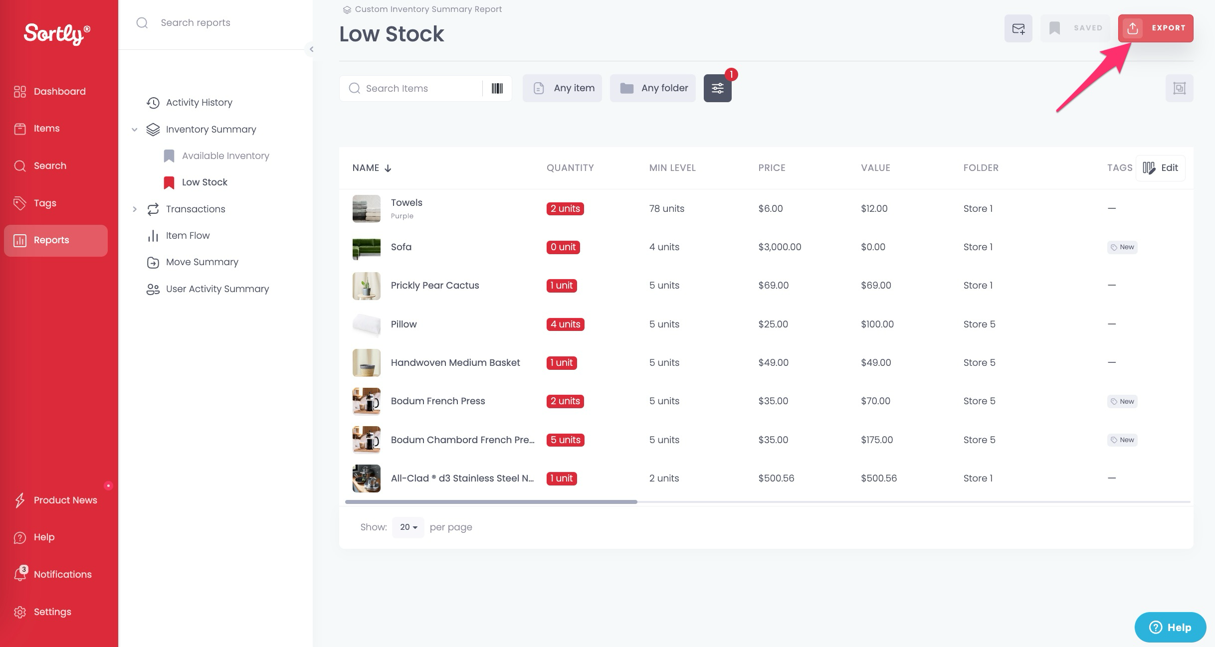This screenshot has width=1215, height=647.
Task: Open the Search section in the sidebar
Action: point(50,165)
